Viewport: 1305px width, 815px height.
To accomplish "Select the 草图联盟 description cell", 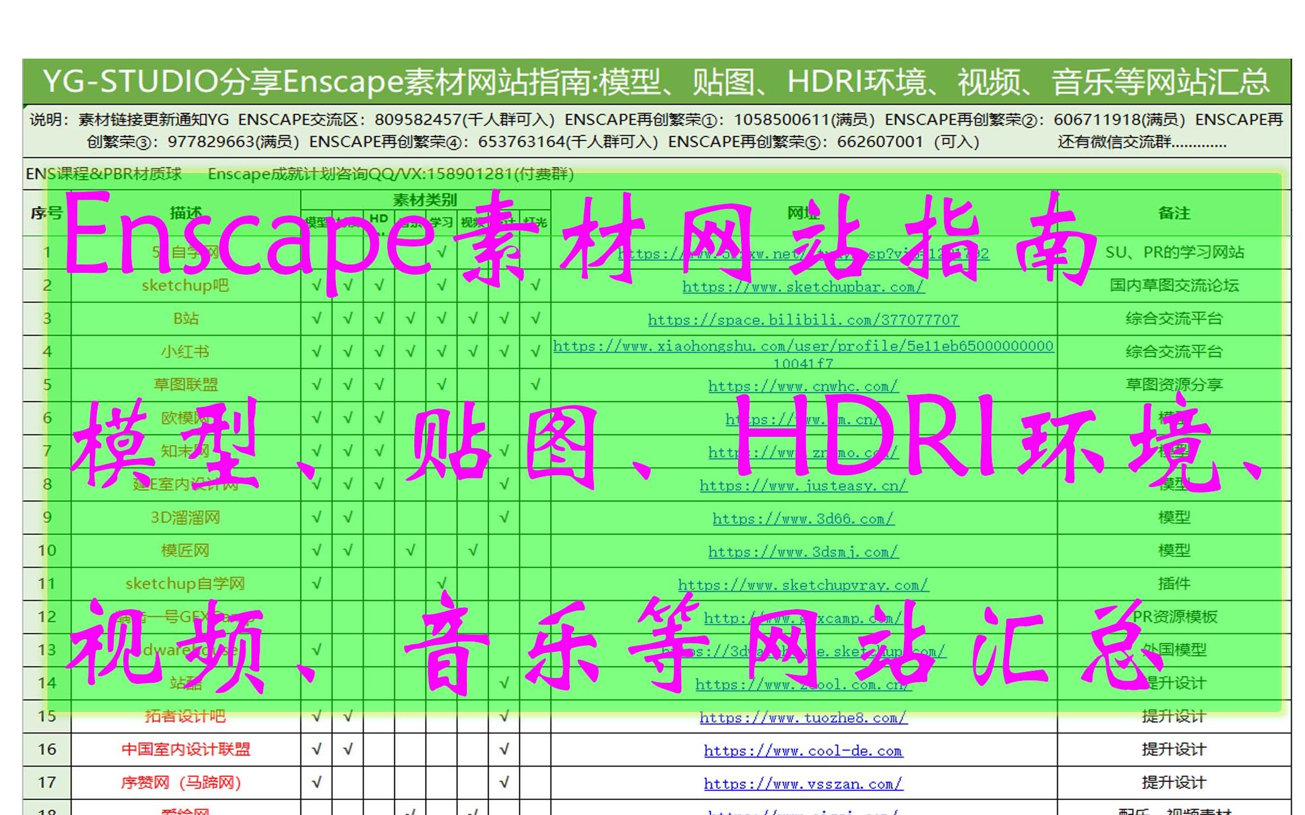I will (x=186, y=385).
